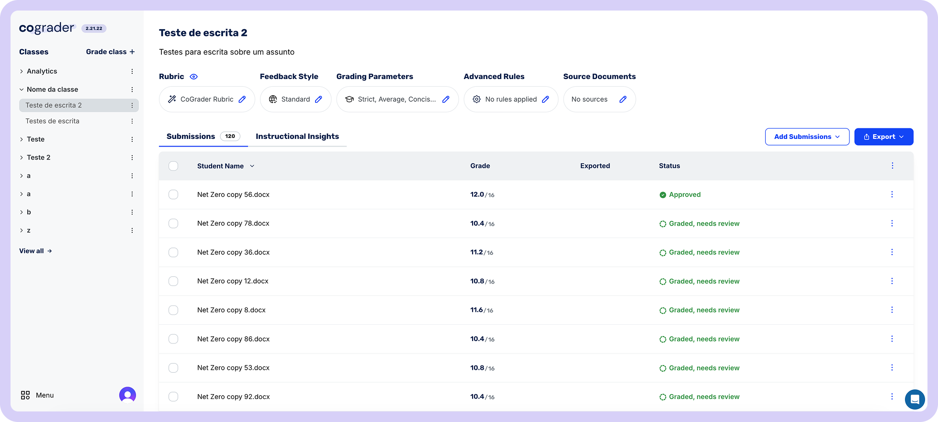Viewport: 938px width, 422px height.
Task: Edit Grading Parameters pencil icon
Action: pos(446,99)
